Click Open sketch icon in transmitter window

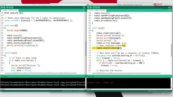point(96,8)
